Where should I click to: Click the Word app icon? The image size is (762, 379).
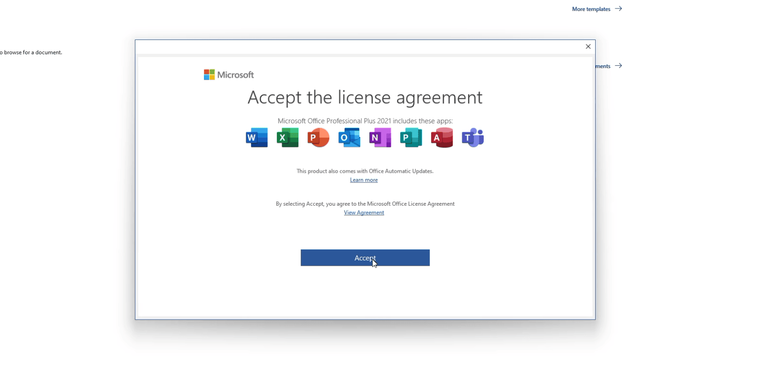pos(257,138)
